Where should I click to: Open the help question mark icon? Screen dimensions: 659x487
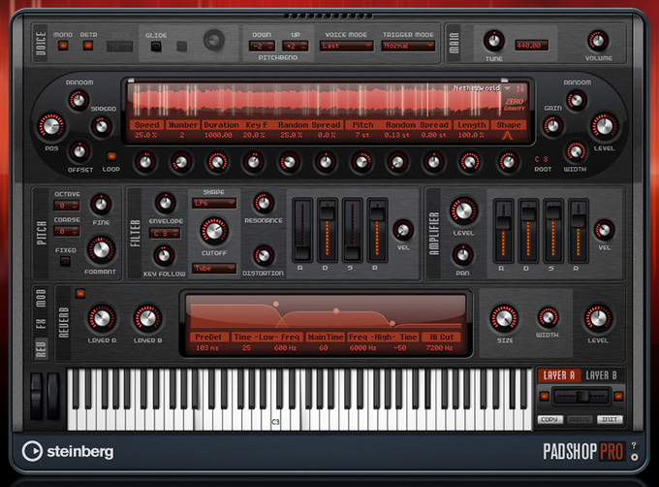coord(634,445)
